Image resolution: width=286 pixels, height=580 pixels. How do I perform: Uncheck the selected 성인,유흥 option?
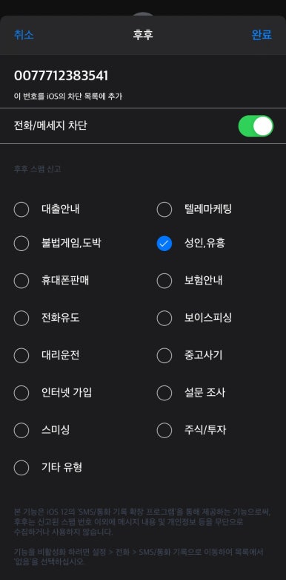(x=164, y=244)
